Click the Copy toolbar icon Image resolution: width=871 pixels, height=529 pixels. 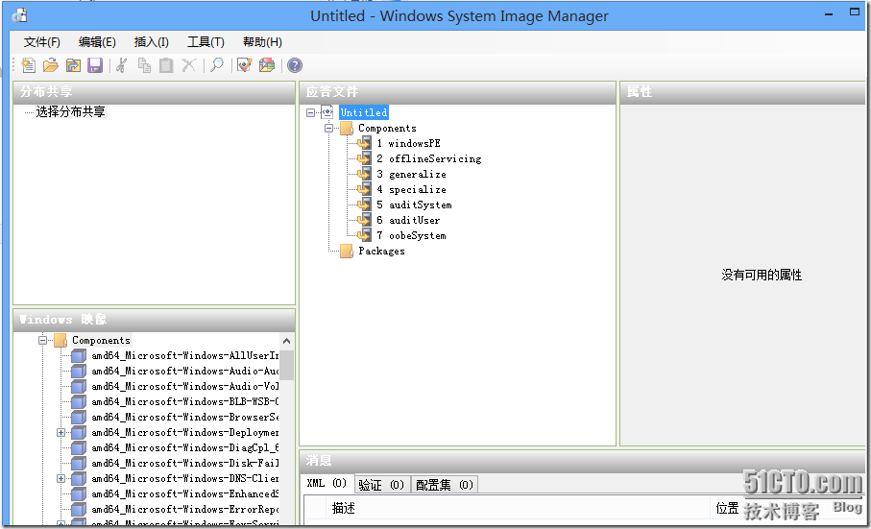point(144,65)
